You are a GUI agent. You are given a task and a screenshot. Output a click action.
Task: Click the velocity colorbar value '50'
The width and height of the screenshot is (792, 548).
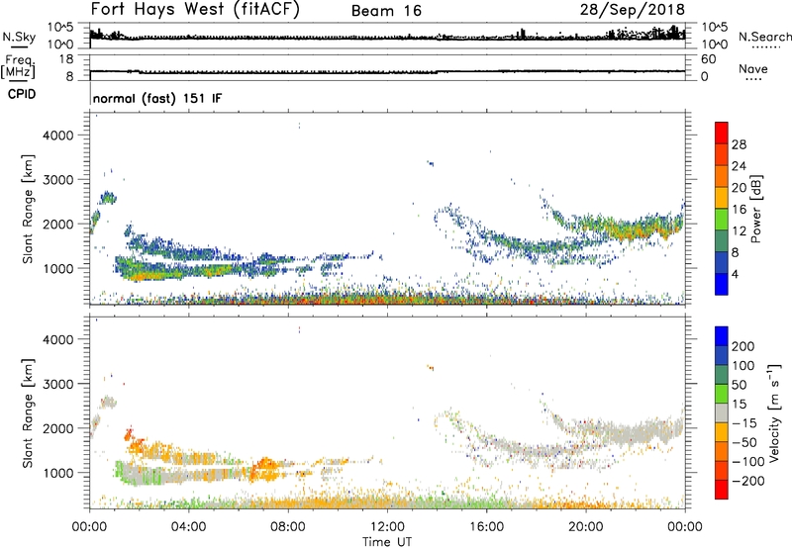tap(739, 385)
